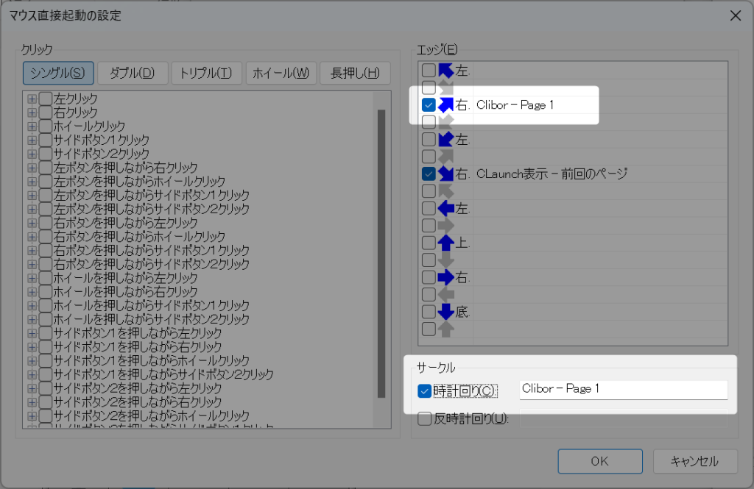Select 右ボタンを押しながらサイドボタン2クリック row

click(x=152, y=264)
